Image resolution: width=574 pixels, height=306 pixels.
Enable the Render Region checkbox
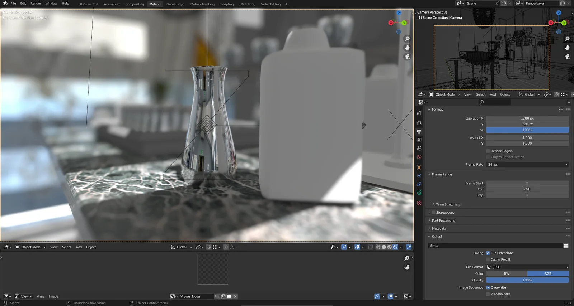point(488,151)
